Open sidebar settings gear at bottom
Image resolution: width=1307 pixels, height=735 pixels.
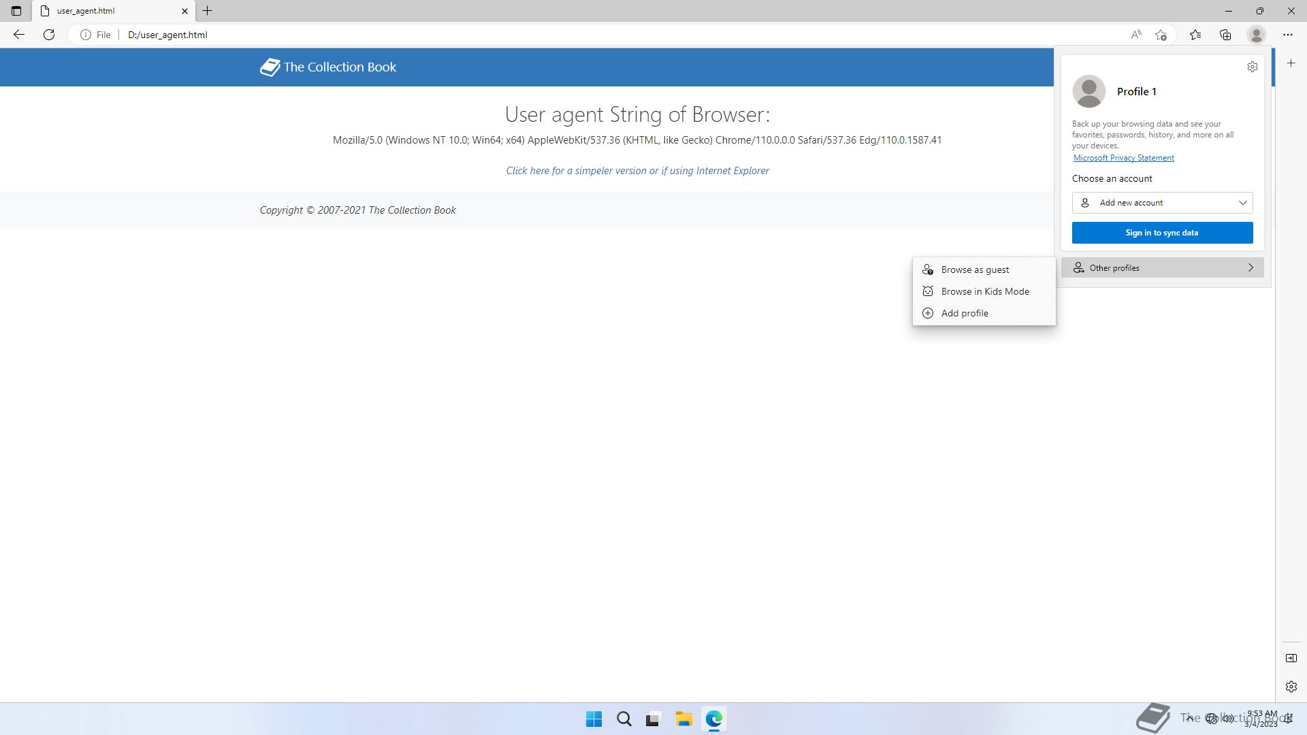1291,687
